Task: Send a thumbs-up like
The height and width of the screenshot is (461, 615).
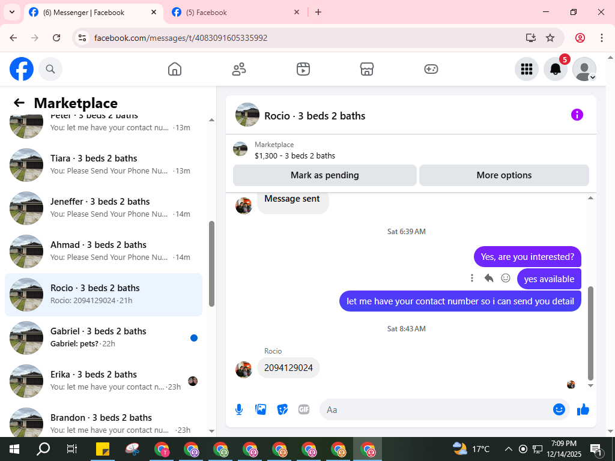Action: [x=583, y=409]
